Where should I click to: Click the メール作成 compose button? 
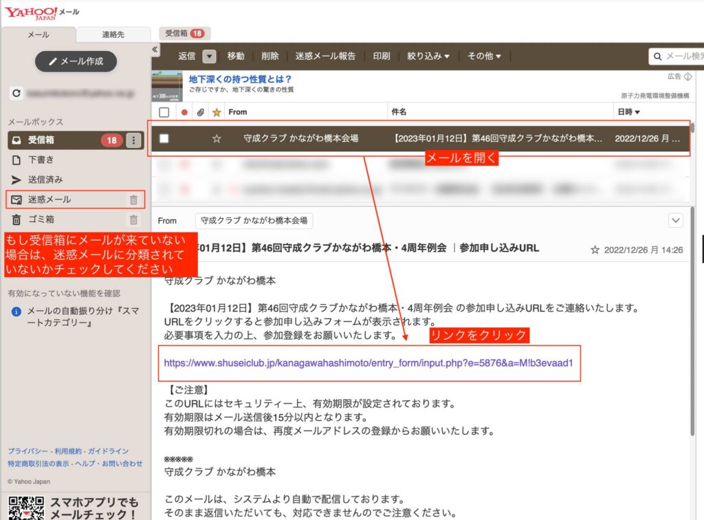[x=76, y=61]
